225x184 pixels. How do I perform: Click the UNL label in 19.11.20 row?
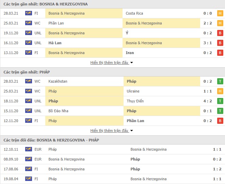click(x=38, y=33)
